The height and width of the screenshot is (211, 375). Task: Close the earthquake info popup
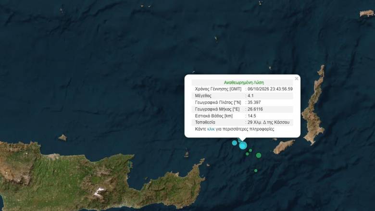point(297,78)
